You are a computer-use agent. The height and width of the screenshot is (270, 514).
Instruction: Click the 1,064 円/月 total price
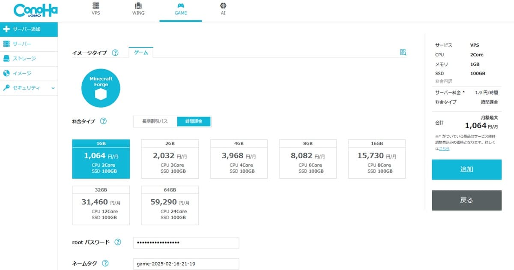pos(481,126)
